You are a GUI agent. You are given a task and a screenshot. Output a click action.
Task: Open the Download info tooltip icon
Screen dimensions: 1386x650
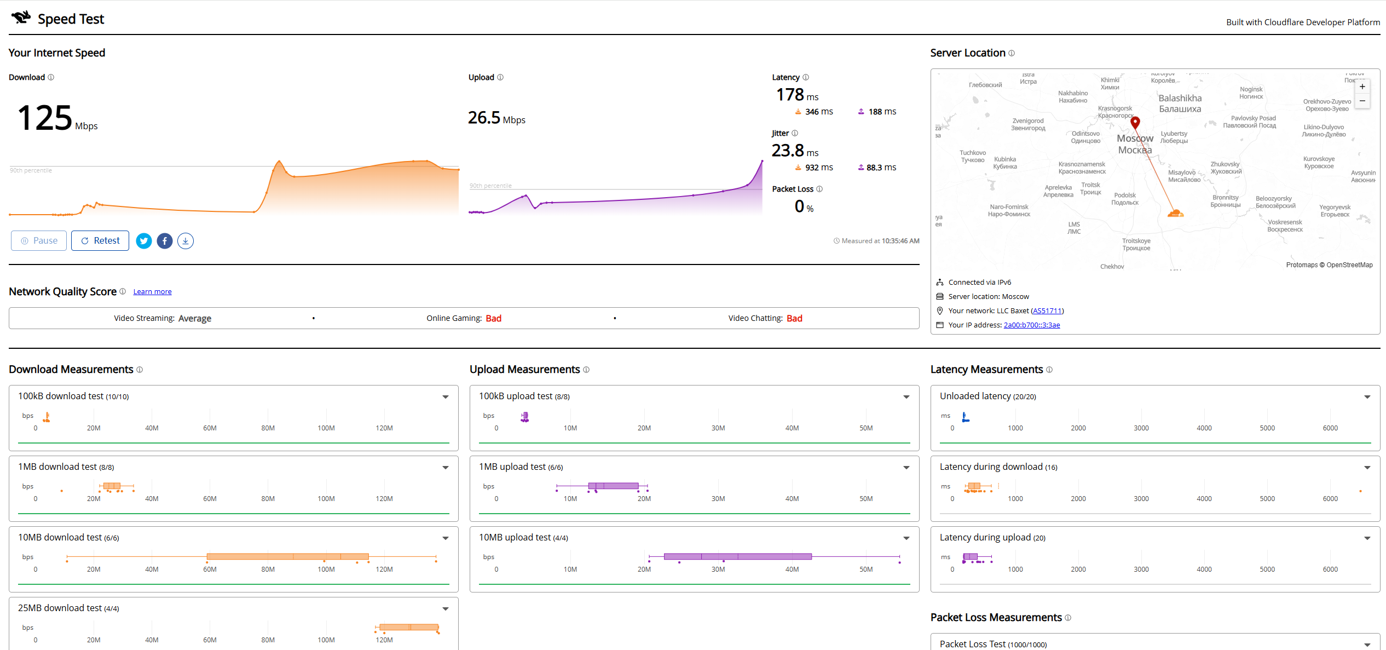51,77
